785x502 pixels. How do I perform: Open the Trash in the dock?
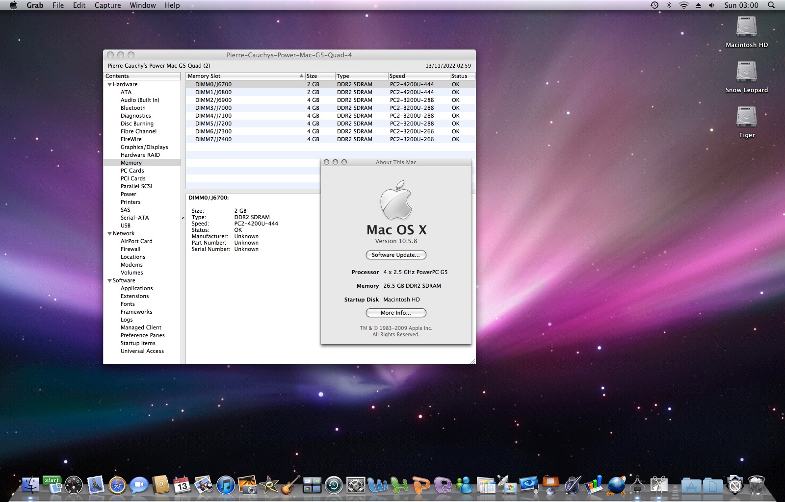757,485
